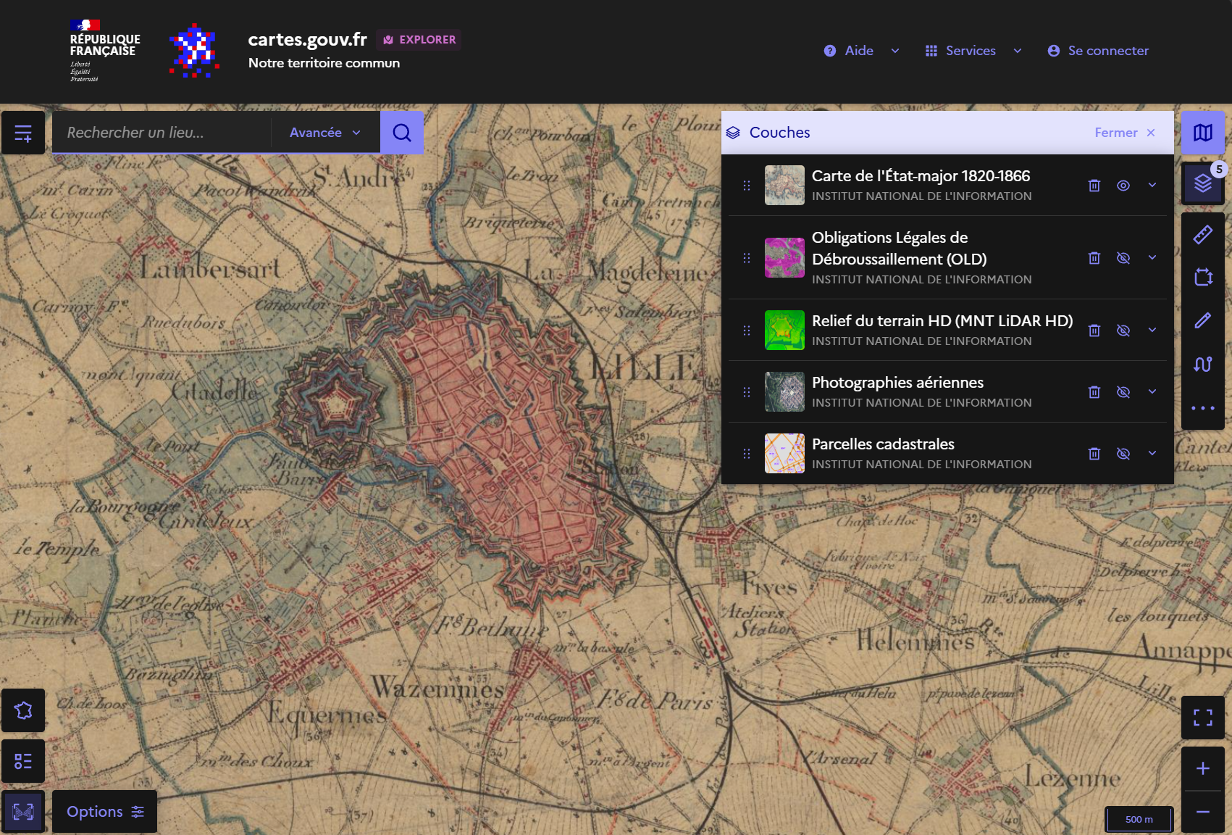
Task: Click the Photographies aériennes layer name
Action: click(897, 383)
